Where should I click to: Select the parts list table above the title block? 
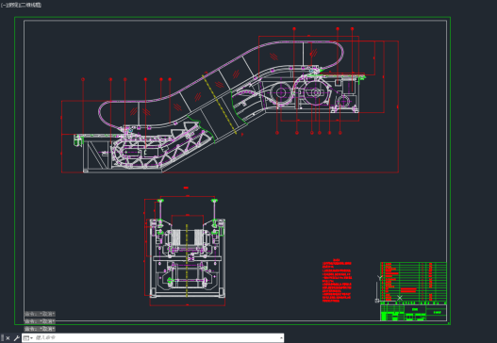pyautogui.click(x=413, y=282)
